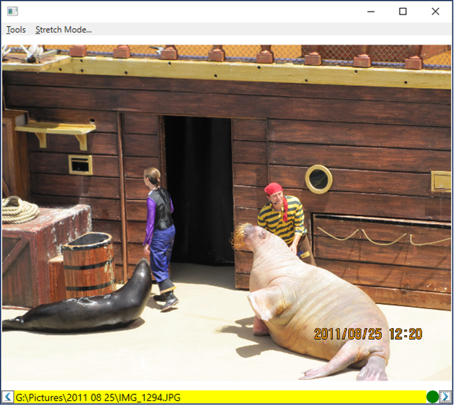
Task: Click file path G:\Pictures\2011 08 25\IMG_1294.JPG
Action: pos(98,397)
